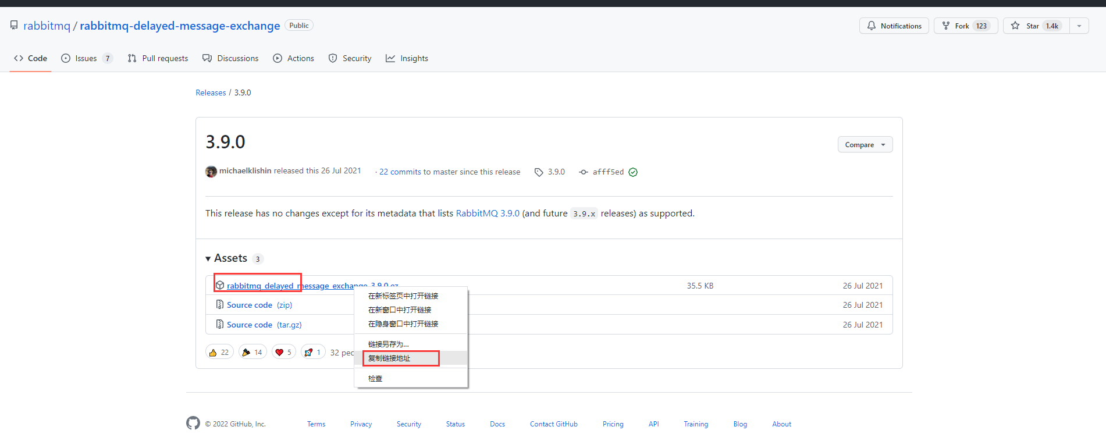The height and width of the screenshot is (441, 1106).
Task: Fork the repository
Action: (x=966, y=26)
